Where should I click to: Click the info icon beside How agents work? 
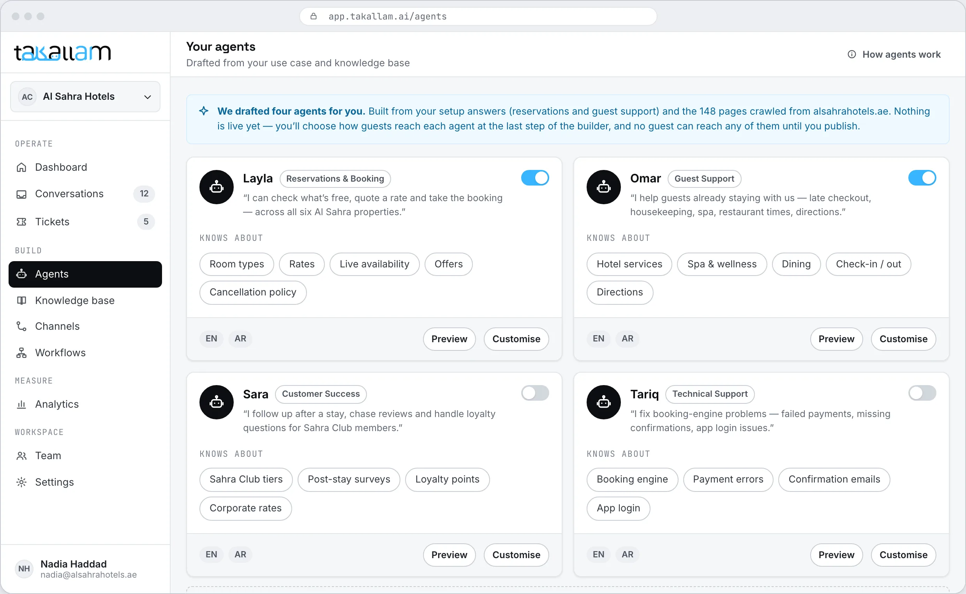[x=851, y=54]
